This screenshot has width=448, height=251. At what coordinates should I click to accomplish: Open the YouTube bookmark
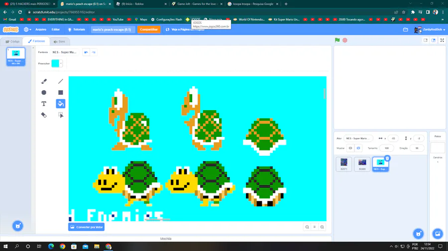coord(115,19)
